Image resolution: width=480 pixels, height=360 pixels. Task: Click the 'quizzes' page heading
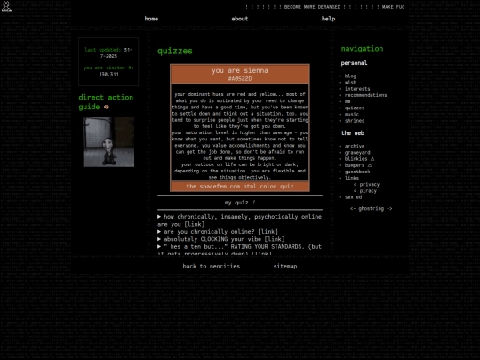[175, 51]
